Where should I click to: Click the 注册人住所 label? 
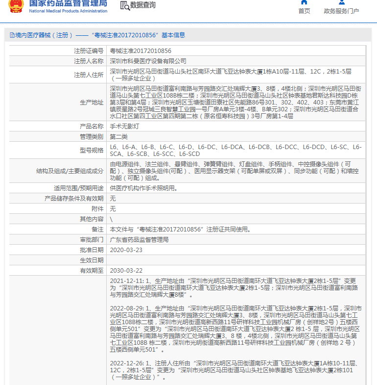89,75
